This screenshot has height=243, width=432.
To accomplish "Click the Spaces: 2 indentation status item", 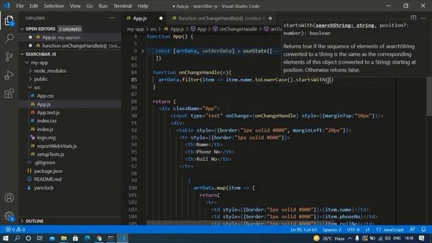I will [x=331, y=230].
